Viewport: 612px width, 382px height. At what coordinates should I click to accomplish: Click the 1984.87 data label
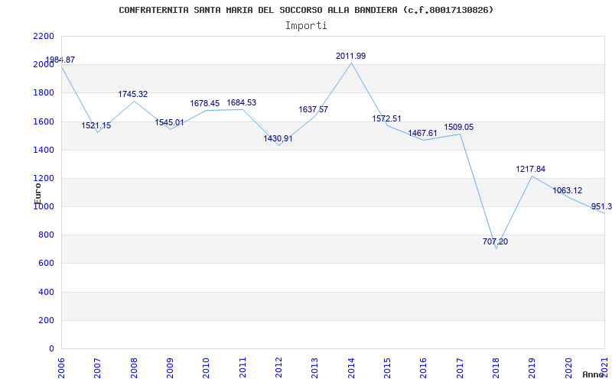(60, 60)
